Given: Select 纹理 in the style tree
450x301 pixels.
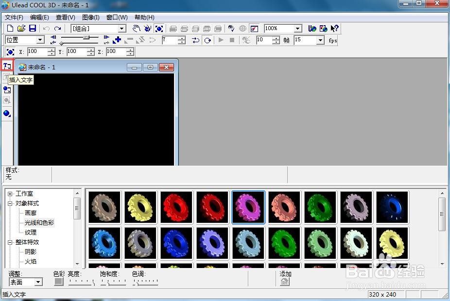Looking at the screenshot, I should [31, 232].
